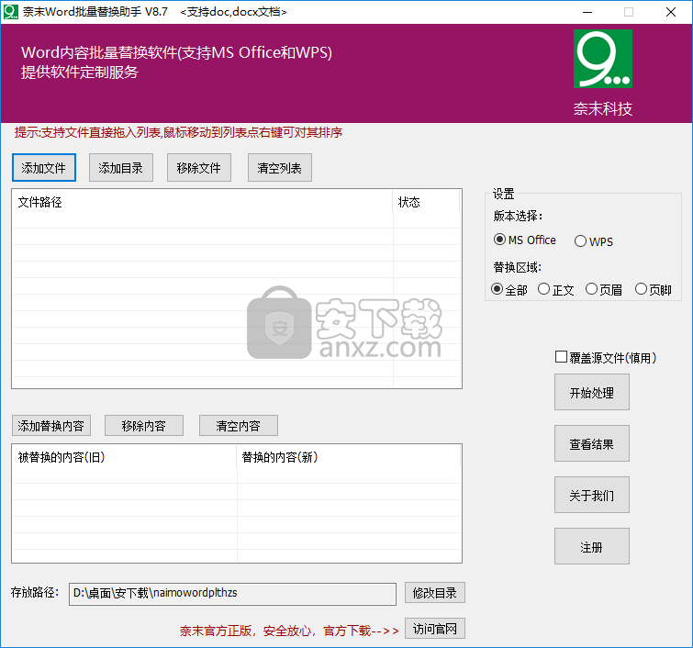Close the application window
Viewport: 693px width, 648px height.
point(671,12)
